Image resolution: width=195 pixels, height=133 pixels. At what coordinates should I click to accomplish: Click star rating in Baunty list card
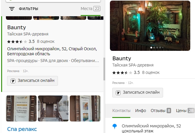pos(17,41)
